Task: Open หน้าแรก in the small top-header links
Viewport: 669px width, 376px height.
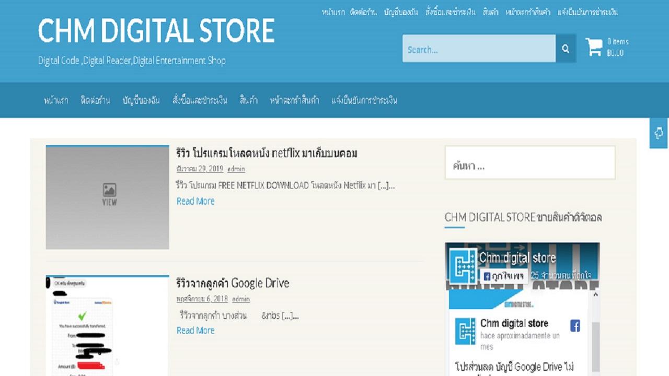Action: pyautogui.click(x=333, y=12)
